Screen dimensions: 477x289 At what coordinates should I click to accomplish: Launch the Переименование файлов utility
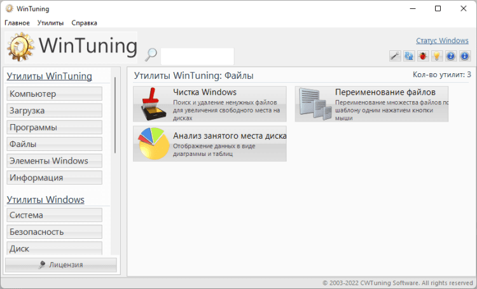coord(371,104)
